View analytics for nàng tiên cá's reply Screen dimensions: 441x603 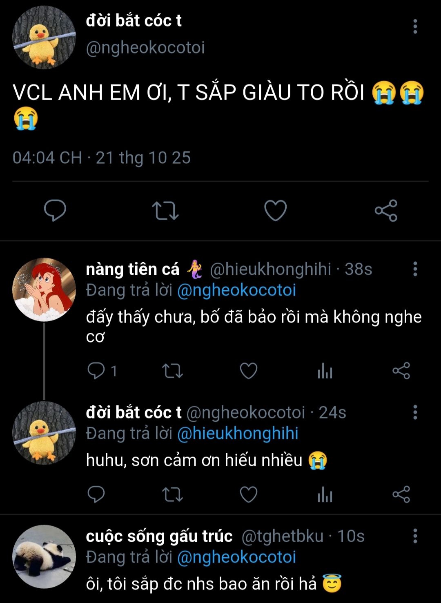click(x=325, y=371)
